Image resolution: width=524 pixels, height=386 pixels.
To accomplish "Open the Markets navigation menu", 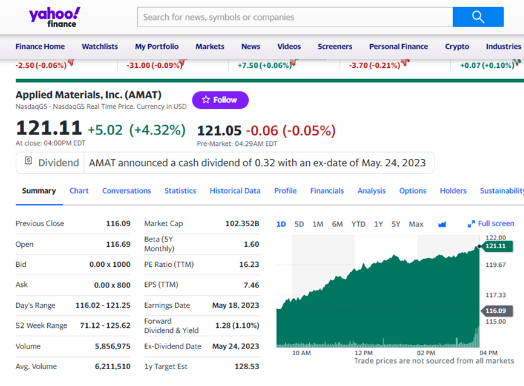I will click(209, 47).
